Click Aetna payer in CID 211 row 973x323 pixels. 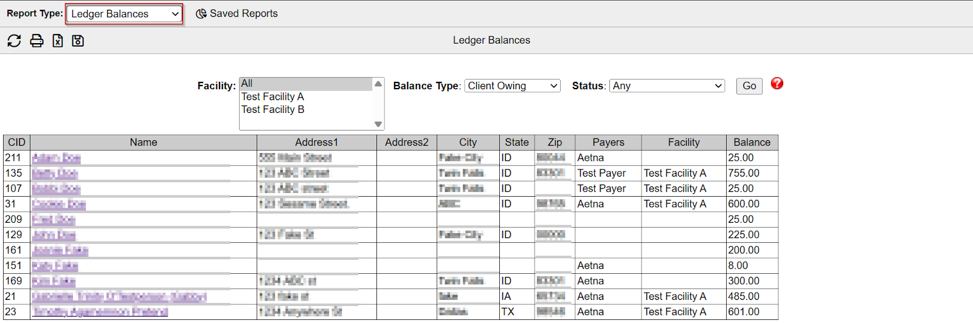click(x=590, y=158)
